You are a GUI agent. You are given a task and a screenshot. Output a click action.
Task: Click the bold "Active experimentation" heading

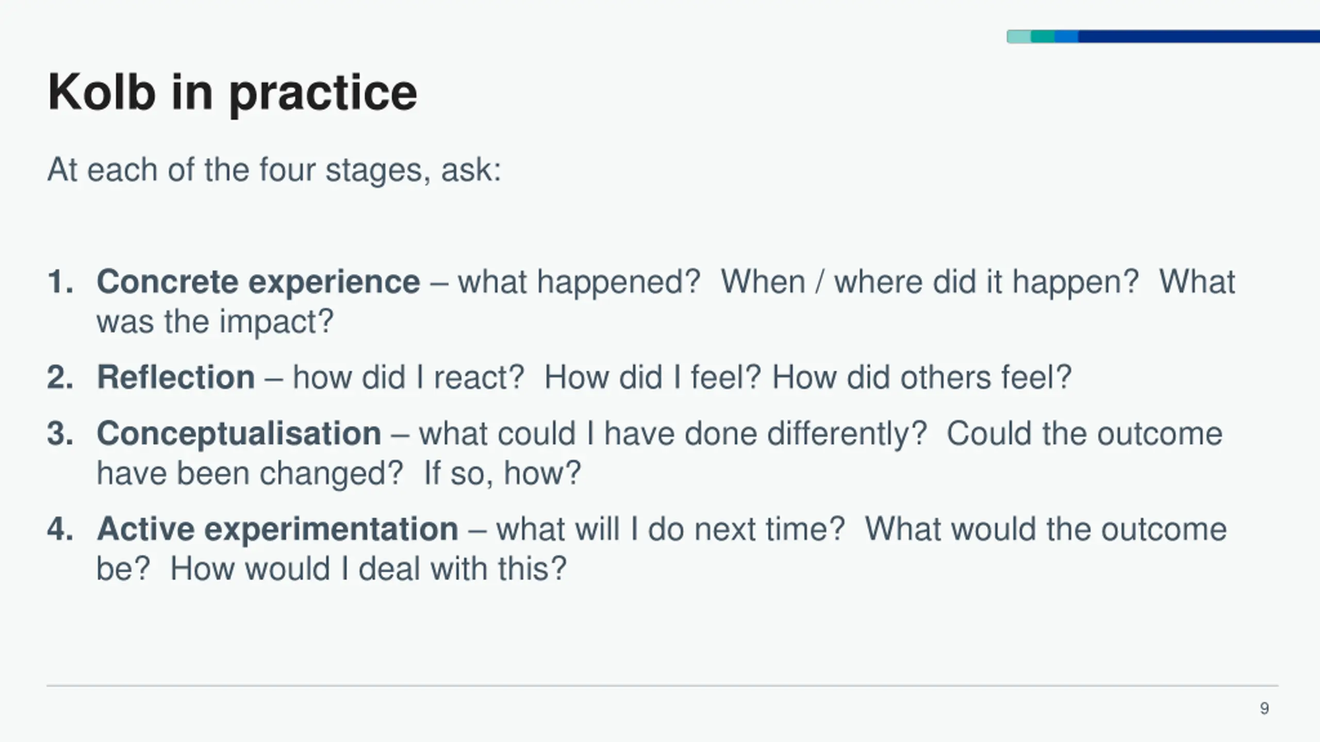pyautogui.click(x=277, y=530)
